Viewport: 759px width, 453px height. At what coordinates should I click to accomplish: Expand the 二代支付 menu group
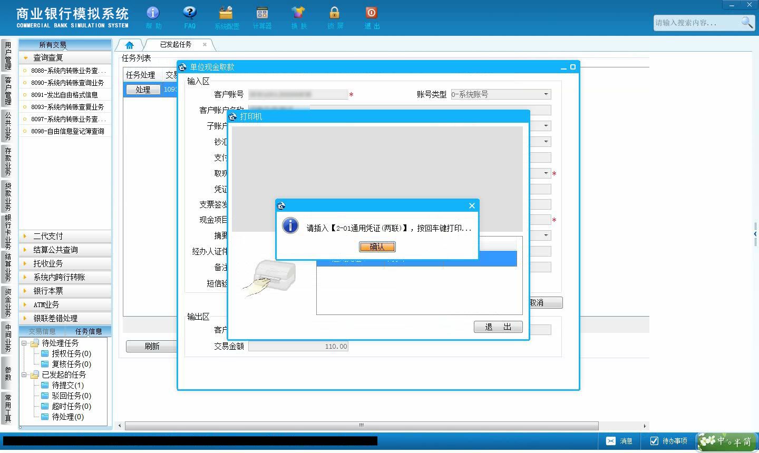[x=65, y=236]
